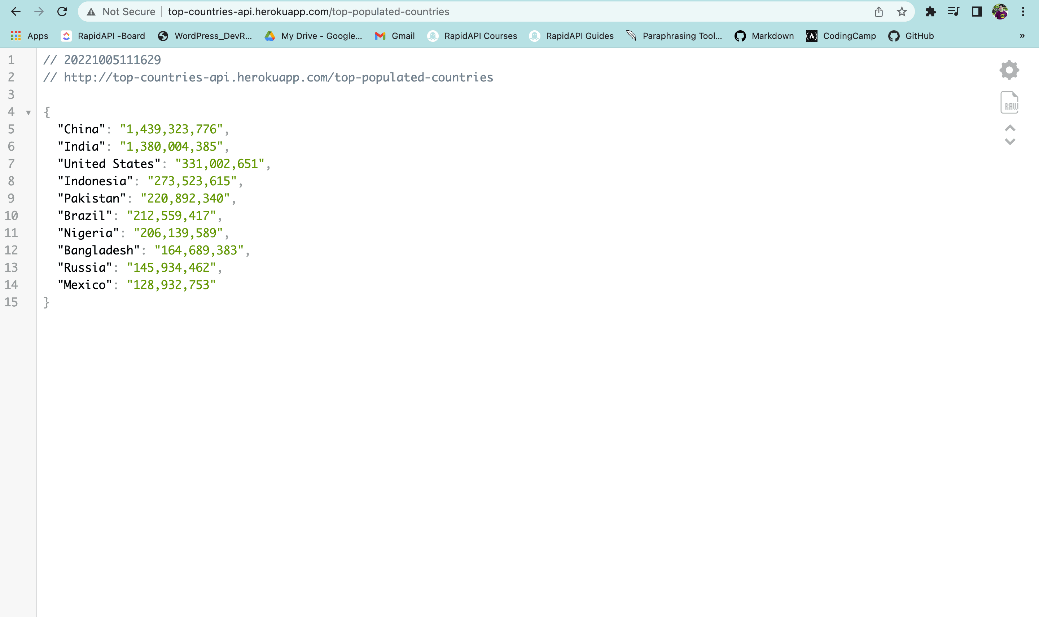1039x617 pixels.
Task: Click line number 10 in gutter
Action: [x=11, y=216]
